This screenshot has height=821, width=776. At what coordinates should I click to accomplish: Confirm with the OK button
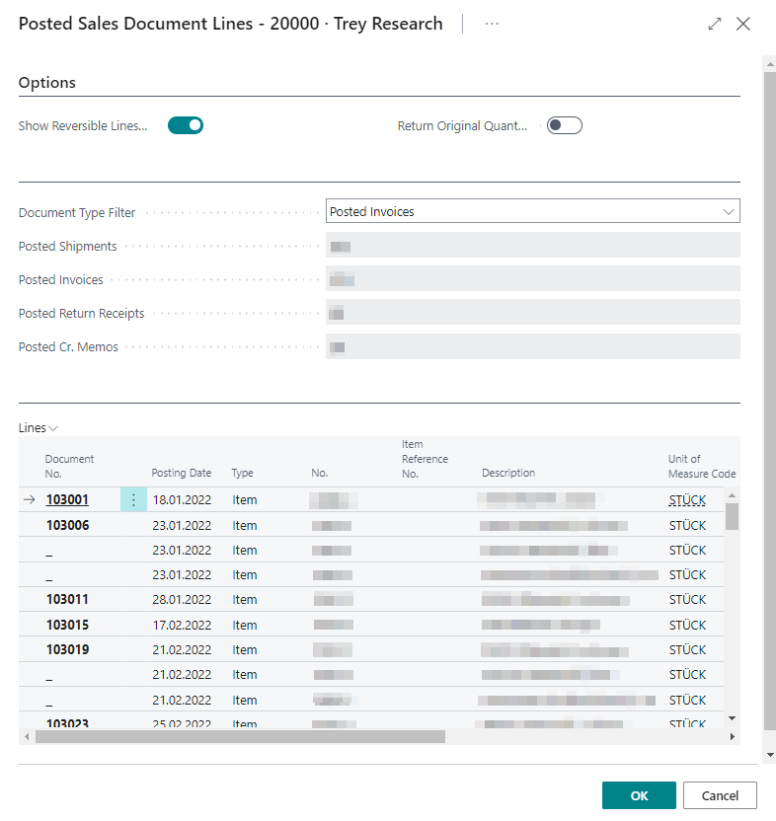pos(639,795)
